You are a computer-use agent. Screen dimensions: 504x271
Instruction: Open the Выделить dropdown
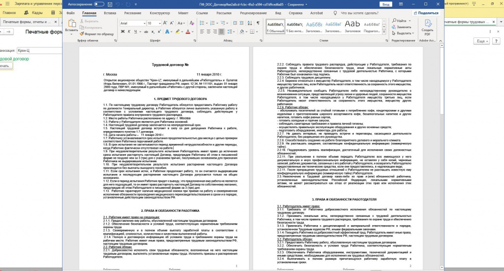coord(403,33)
